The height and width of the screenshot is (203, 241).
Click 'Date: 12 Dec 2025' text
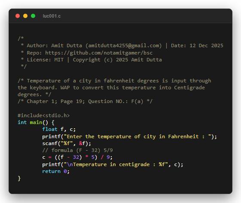[197, 45]
